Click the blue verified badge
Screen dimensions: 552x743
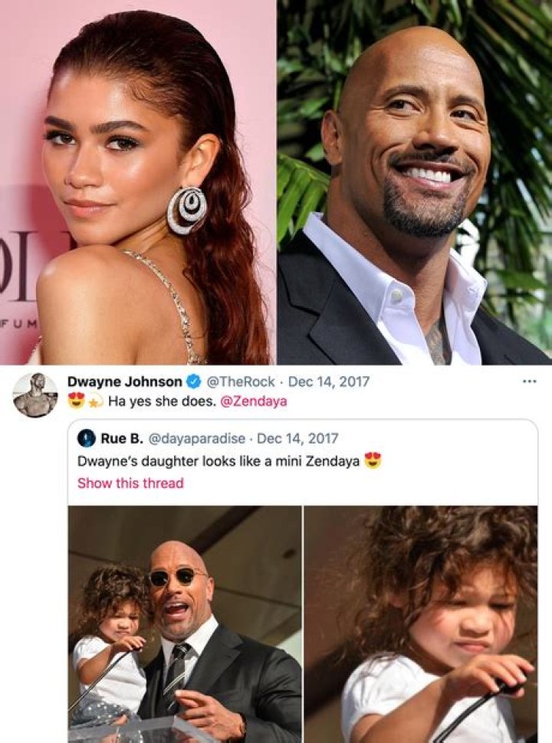pyautogui.click(x=194, y=381)
